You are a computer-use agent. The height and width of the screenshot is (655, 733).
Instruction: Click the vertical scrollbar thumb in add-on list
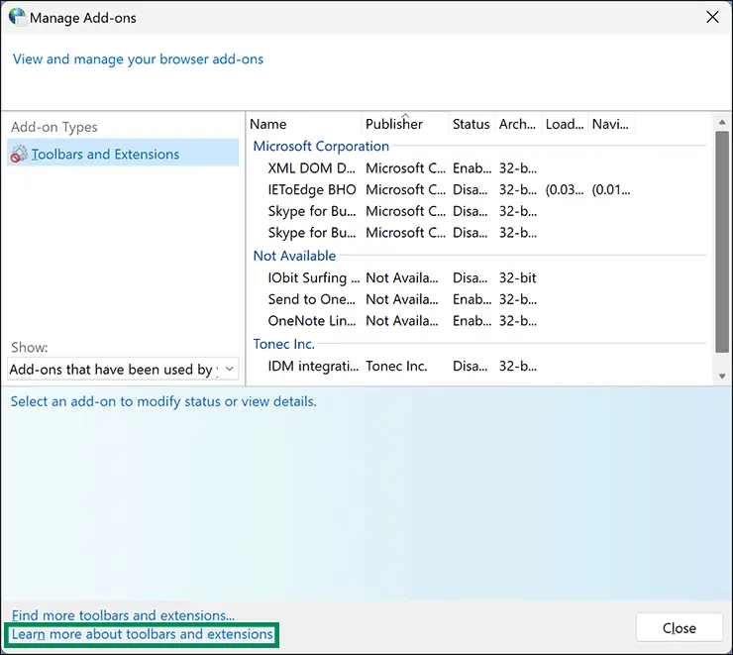pos(722,242)
